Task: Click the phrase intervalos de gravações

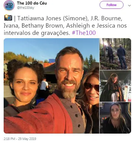Action: (x=37, y=33)
